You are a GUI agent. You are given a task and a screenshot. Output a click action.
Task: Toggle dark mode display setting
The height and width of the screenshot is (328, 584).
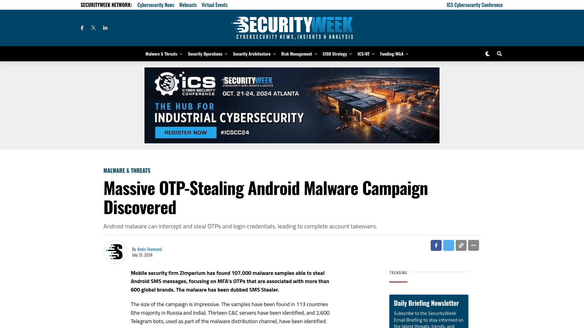pos(487,53)
